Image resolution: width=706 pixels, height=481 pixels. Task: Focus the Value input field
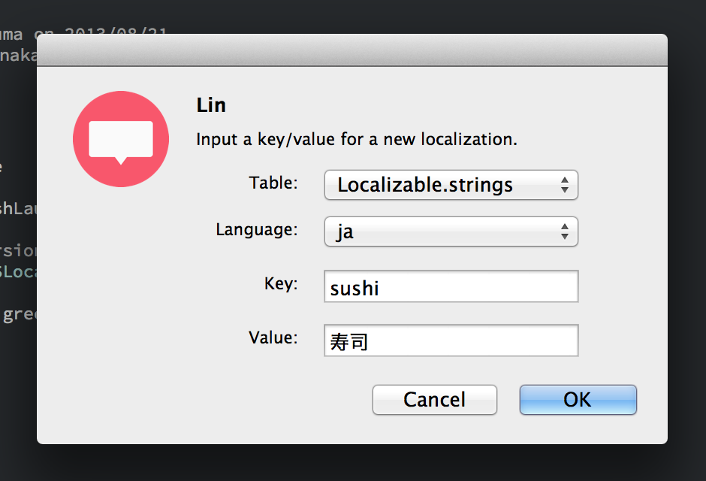[451, 340]
